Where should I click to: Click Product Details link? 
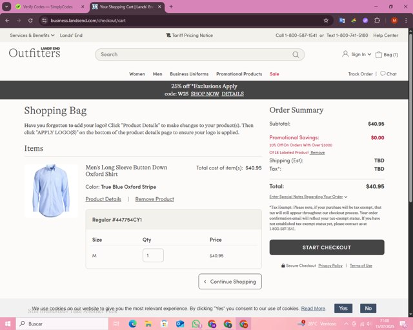point(103,199)
